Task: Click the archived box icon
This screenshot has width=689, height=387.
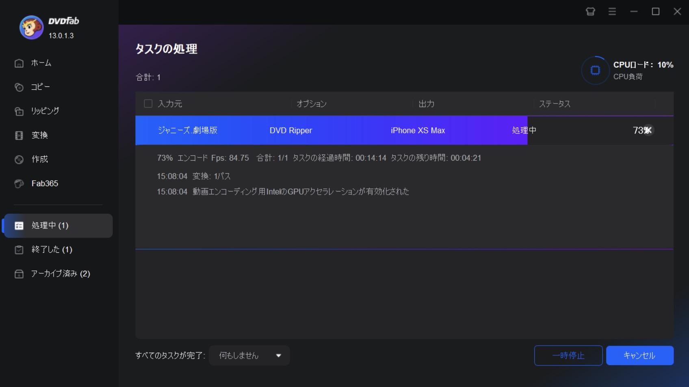Action: pyautogui.click(x=19, y=274)
